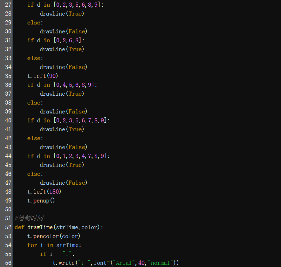Click the drawLine(False) call on line 30
Screen dimensions: 281x267
pos(63,31)
